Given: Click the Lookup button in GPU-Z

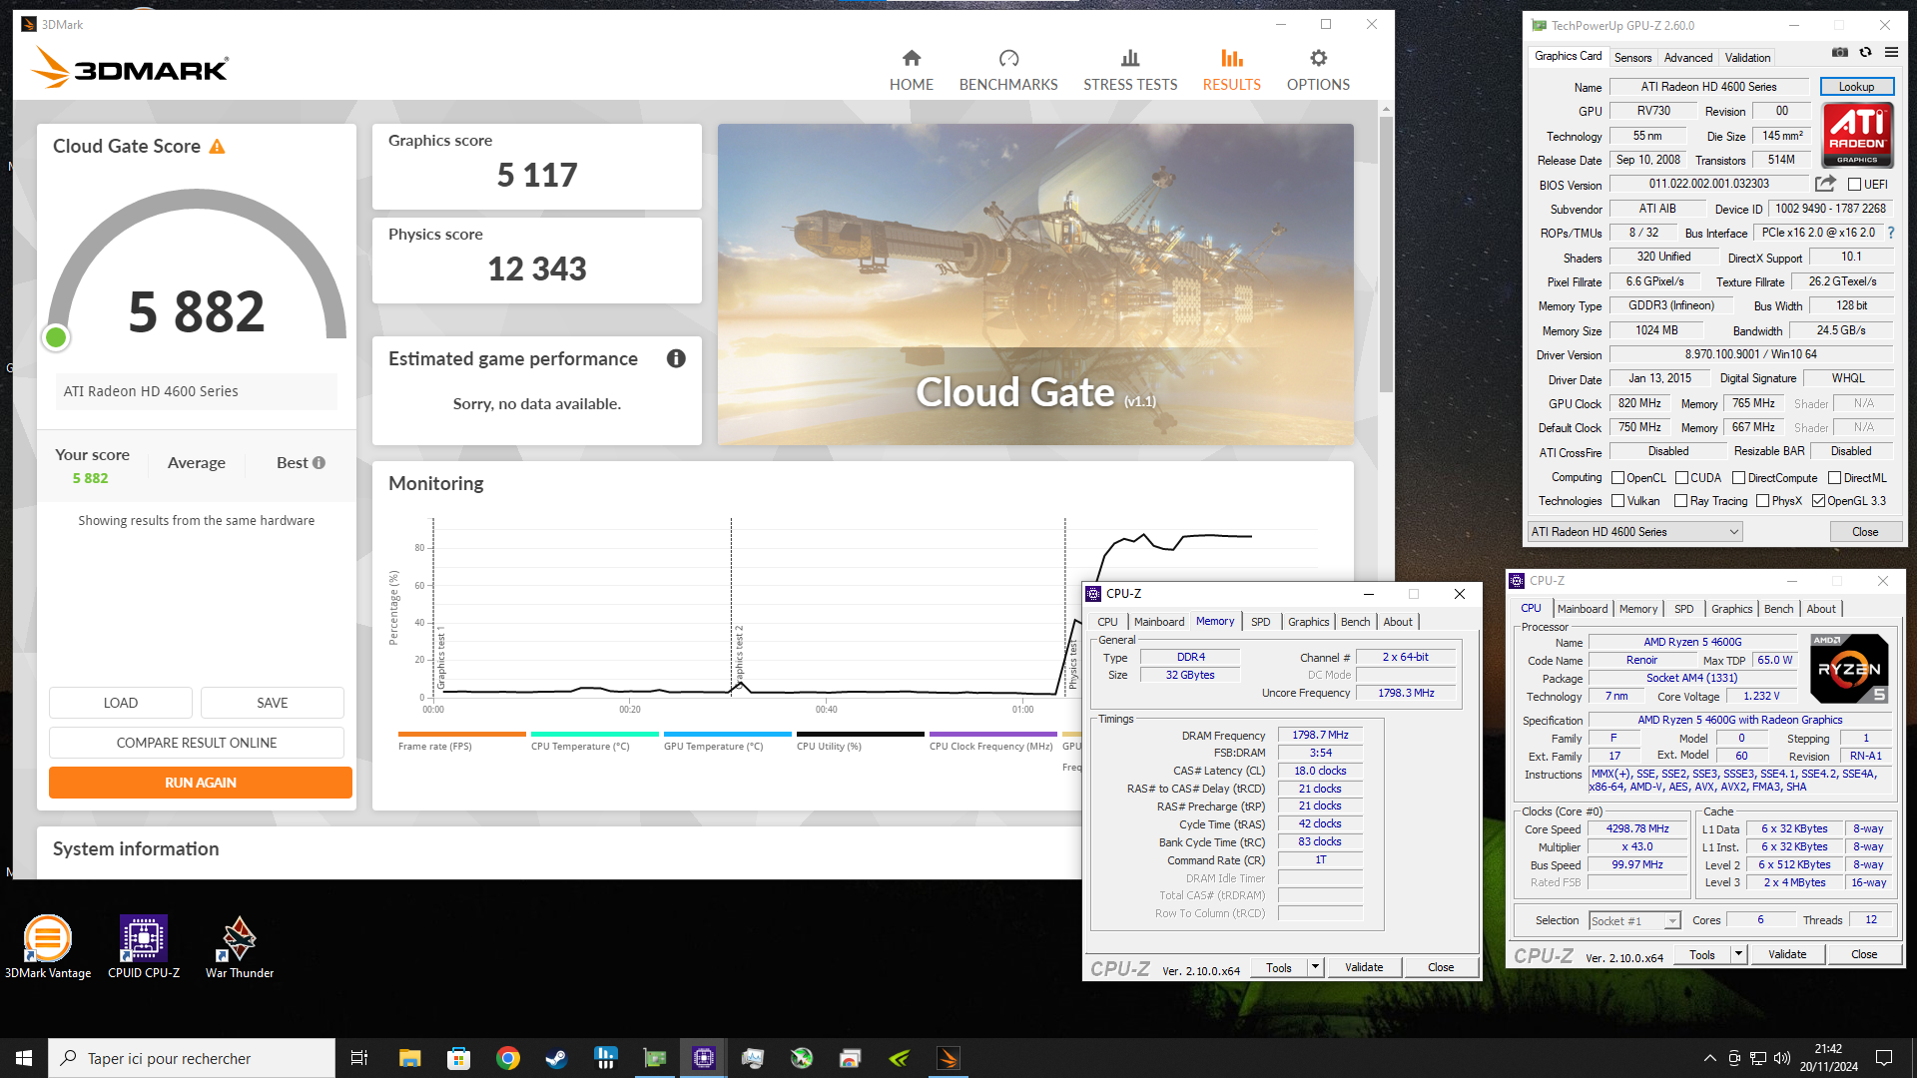Looking at the screenshot, I should coord(1856,87).
